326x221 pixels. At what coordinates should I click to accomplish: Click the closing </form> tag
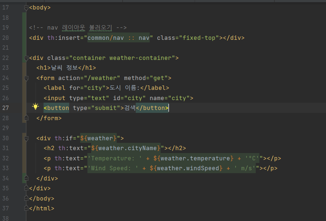coord(49,118)
